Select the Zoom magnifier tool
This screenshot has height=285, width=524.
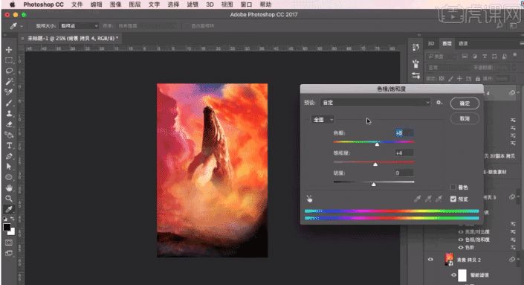(9, 199)
